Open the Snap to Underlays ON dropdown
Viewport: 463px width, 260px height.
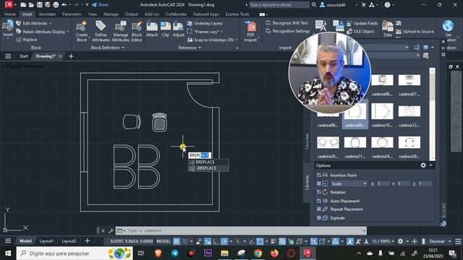[x=237, y=40]
